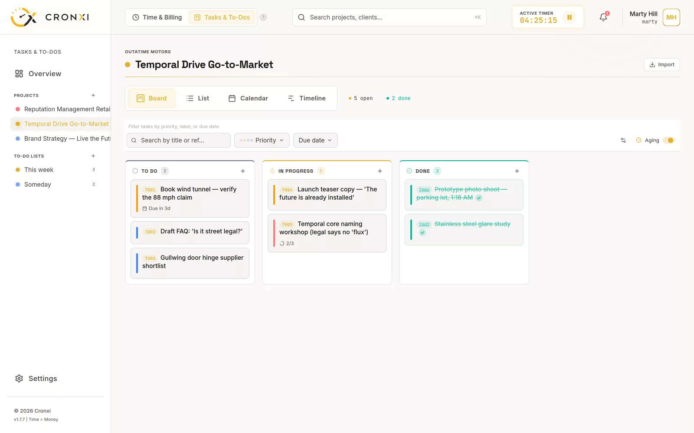This screenshot has height=433, width=694.
Task: Open Reputation Management project
Action: click(x=61, y=109)
